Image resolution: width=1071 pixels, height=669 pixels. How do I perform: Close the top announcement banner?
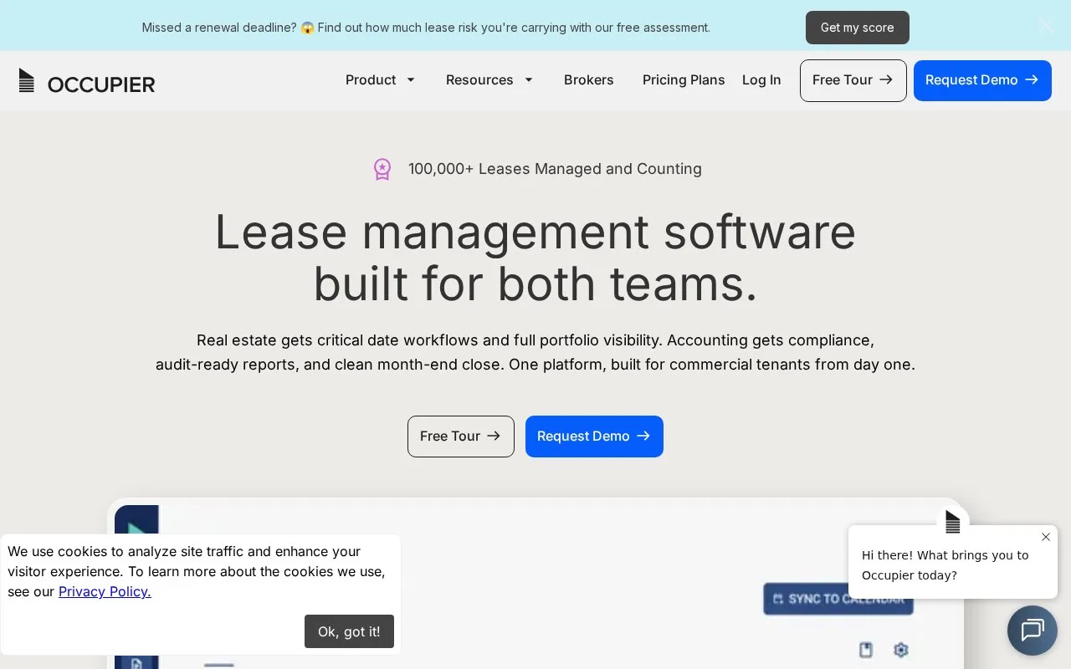[1046, 25]
